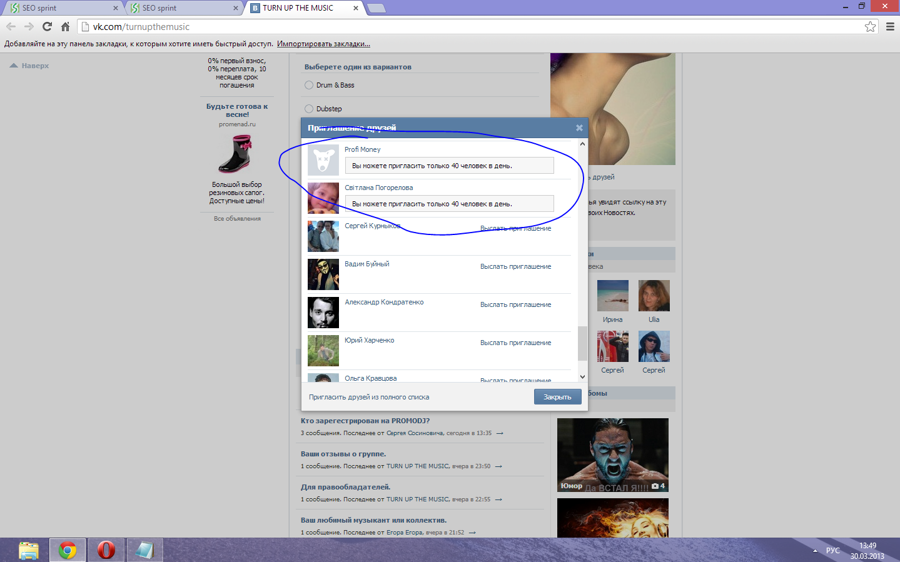Switch the РУС keyboard language indicator

[833, 551]
